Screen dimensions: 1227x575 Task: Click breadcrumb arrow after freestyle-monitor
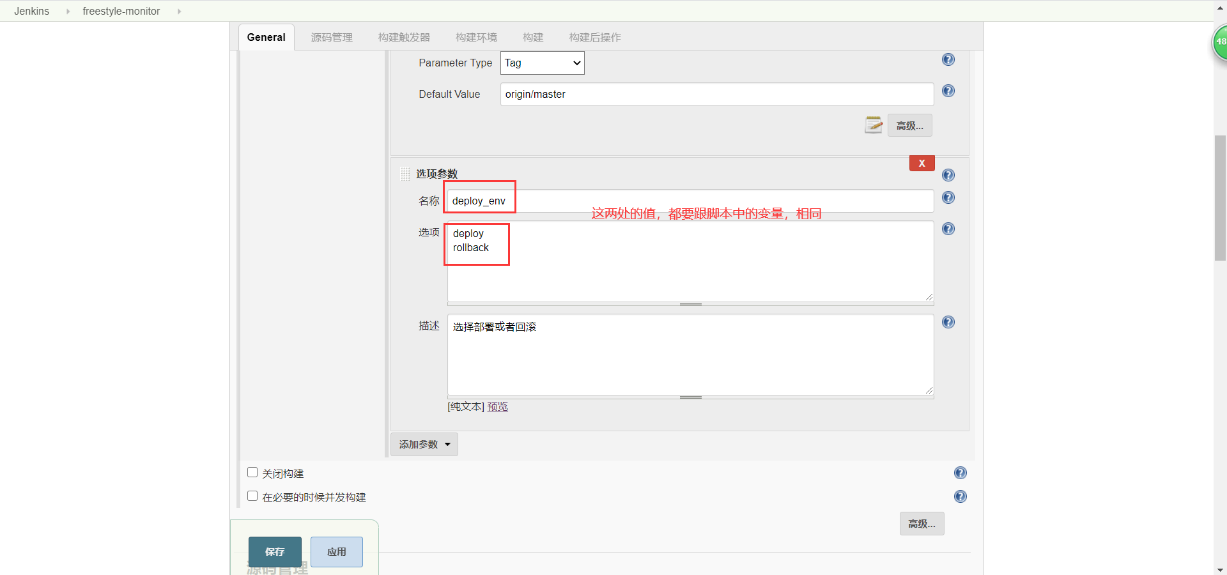[179, 11]
